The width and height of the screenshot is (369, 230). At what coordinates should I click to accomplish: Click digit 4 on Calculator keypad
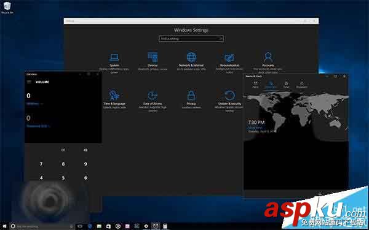pyautogui.click(x=41, y=178)
